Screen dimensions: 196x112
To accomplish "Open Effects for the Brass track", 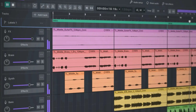I will pos(24,68).
